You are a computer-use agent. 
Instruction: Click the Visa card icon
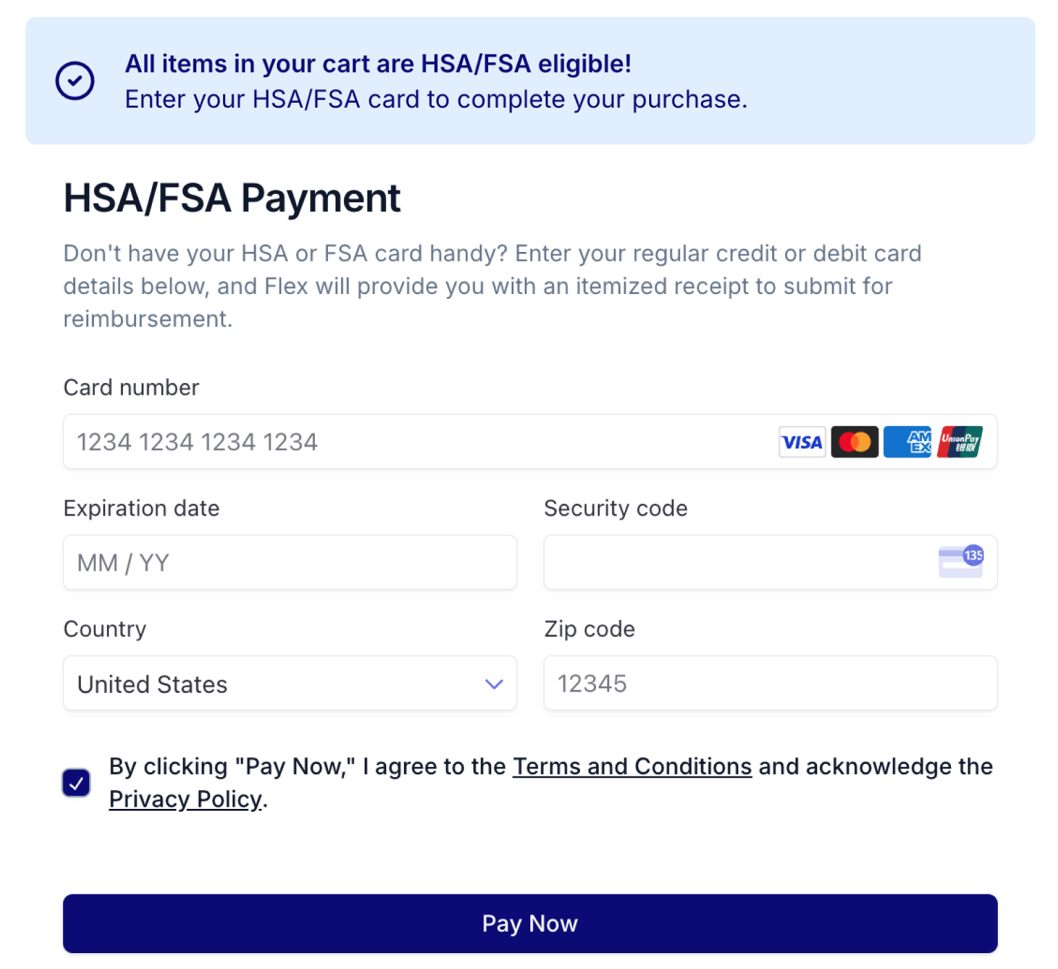[x=802, y=442]
